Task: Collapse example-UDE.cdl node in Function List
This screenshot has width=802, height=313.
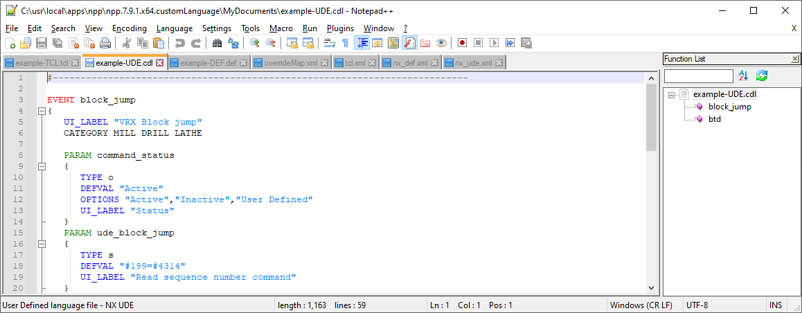Action: coord(670,95)
